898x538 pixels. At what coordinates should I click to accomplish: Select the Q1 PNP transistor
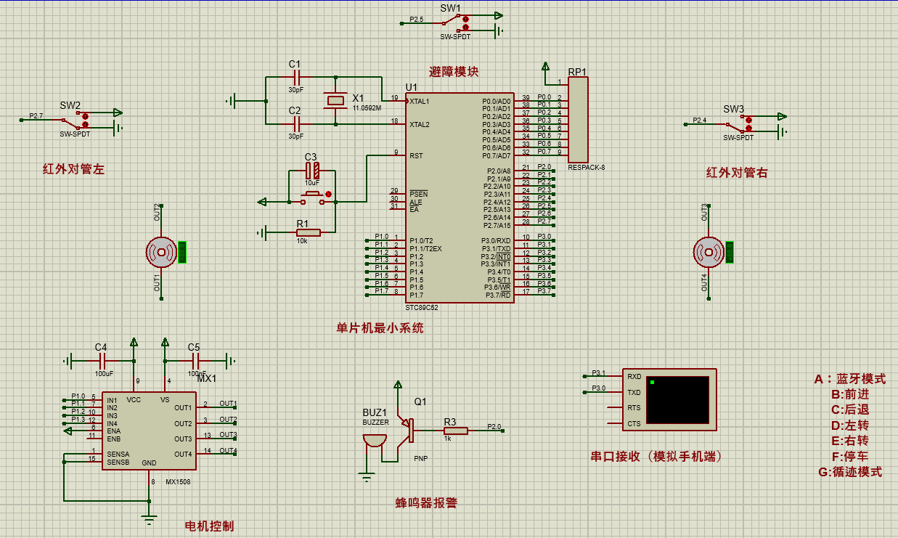click(405, 431)
